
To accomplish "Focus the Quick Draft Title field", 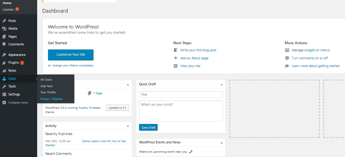I will pos(181,95).
